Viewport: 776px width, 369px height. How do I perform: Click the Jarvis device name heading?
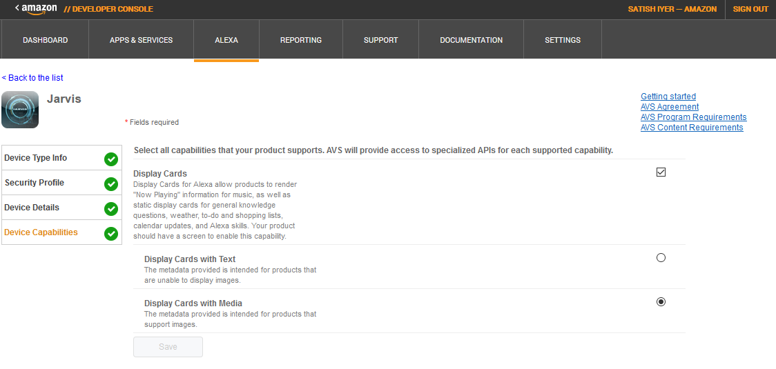tap(64, 99)
